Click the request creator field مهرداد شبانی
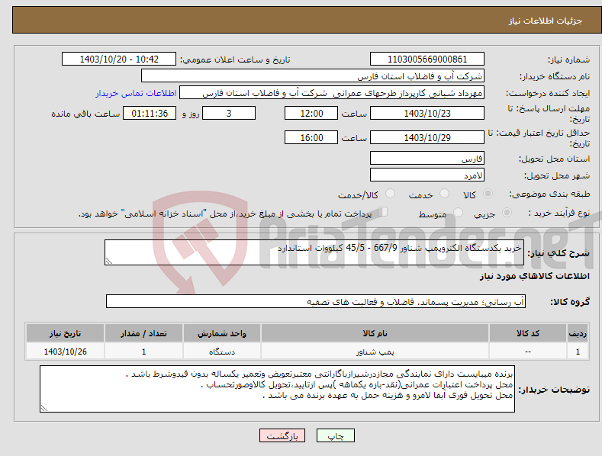Screen dimensions: 602x456 point(332,93)
